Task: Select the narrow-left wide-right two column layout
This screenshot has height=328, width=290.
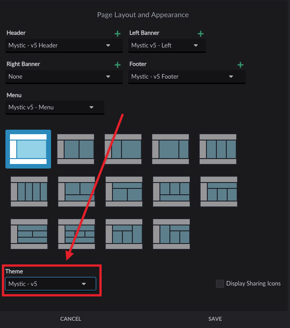Action: 123,149
